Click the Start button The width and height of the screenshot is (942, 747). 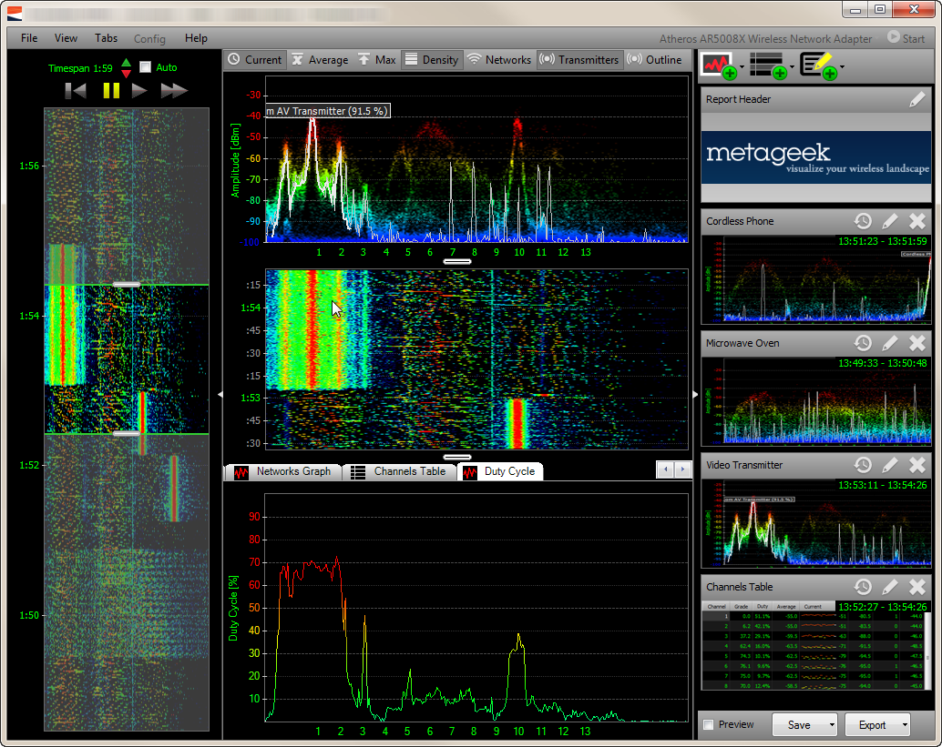pos(906,38)
